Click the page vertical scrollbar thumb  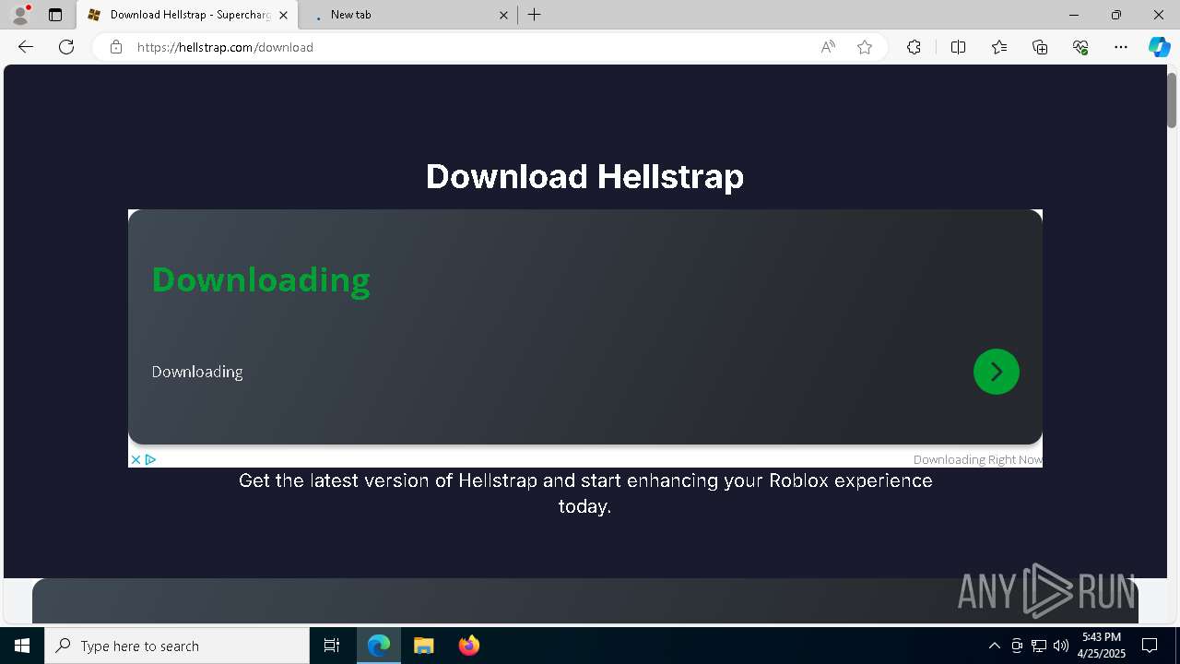coord(1173,99)
